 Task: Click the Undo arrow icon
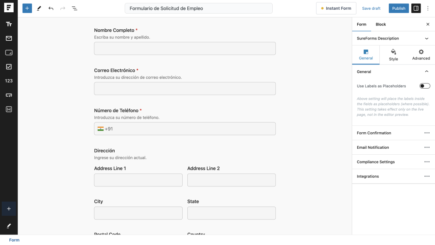point(51,8)
